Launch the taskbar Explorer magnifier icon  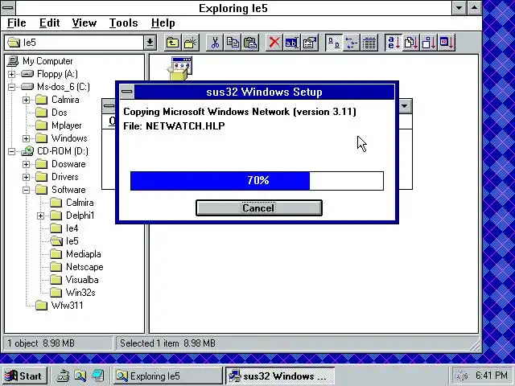coord(80,376)
